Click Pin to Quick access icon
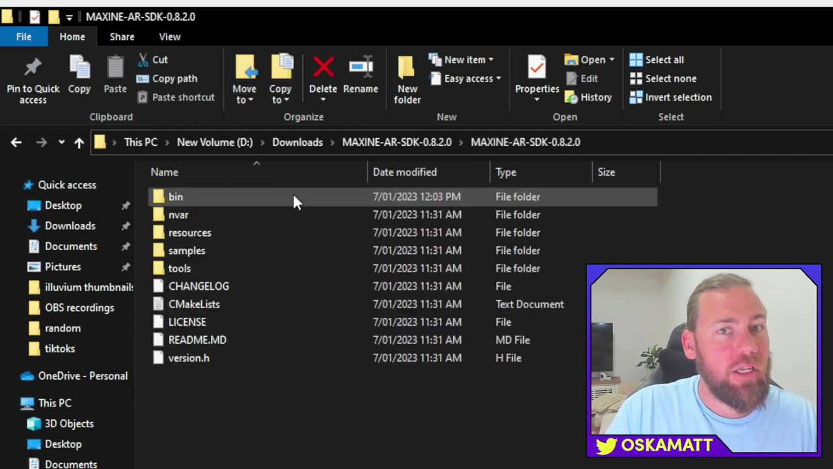This screenshot has height=469, width=833. pos(33,67)
